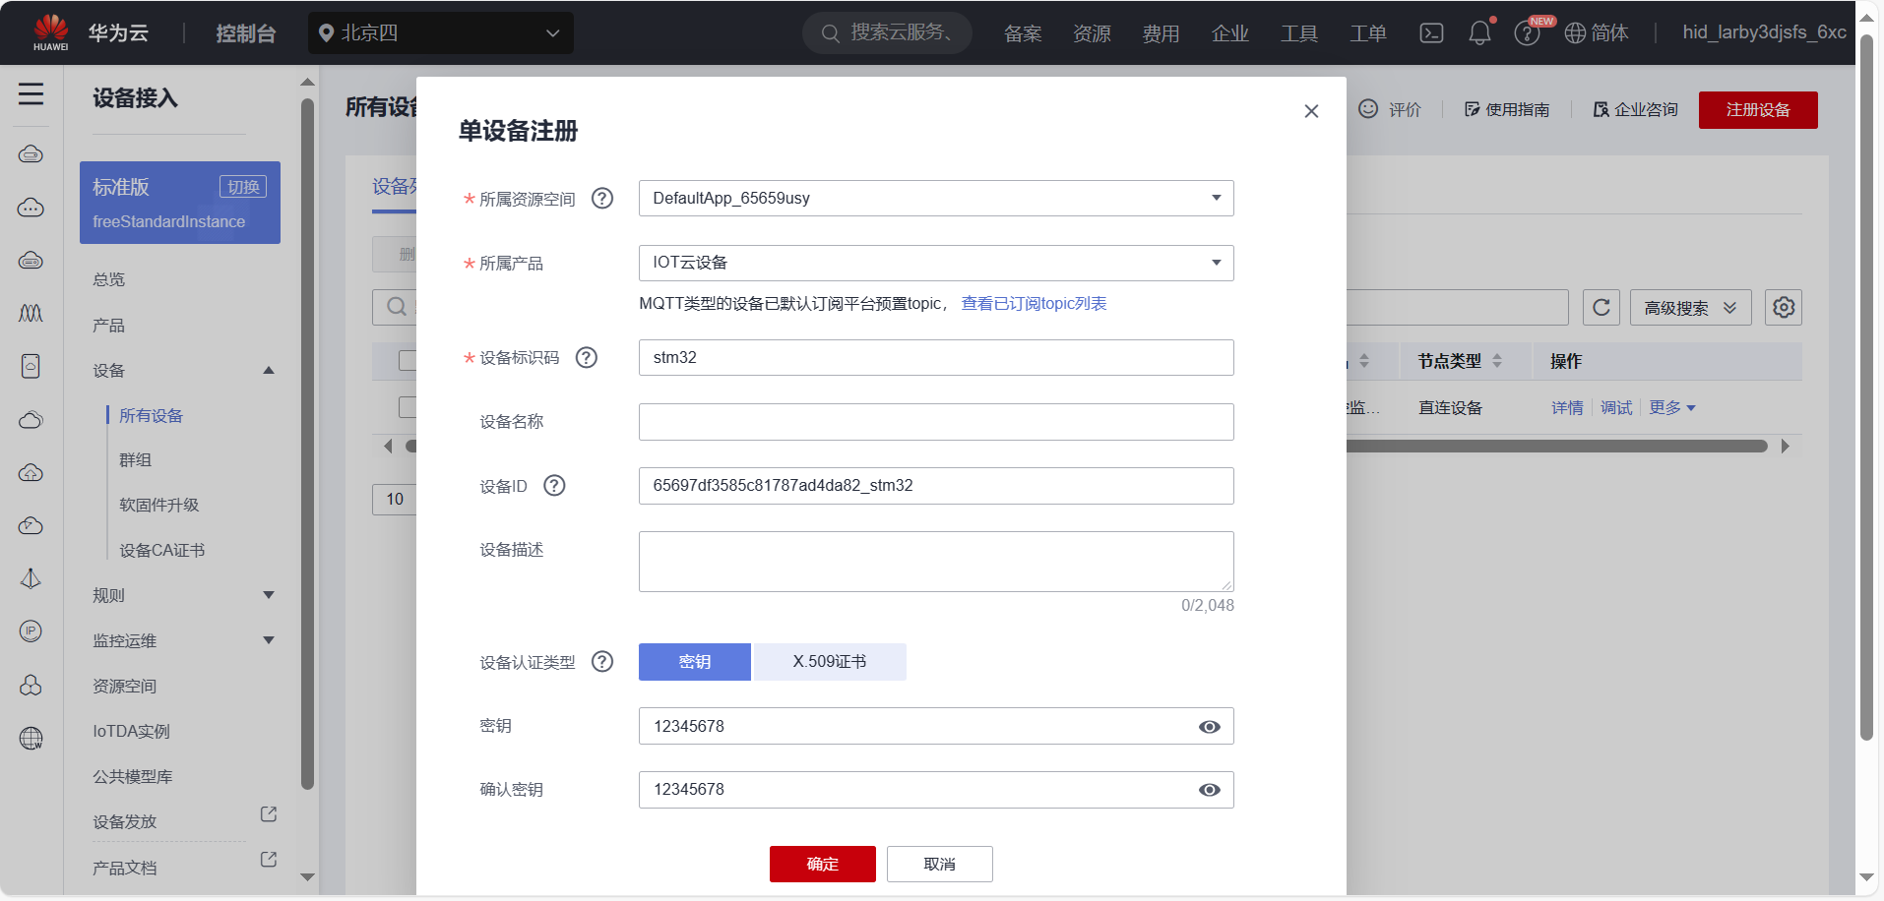Image resolution: width=1884 pixels, height=901 pixels.
Task: Click the search magnifier in top bar
Action: coord(830,33)
